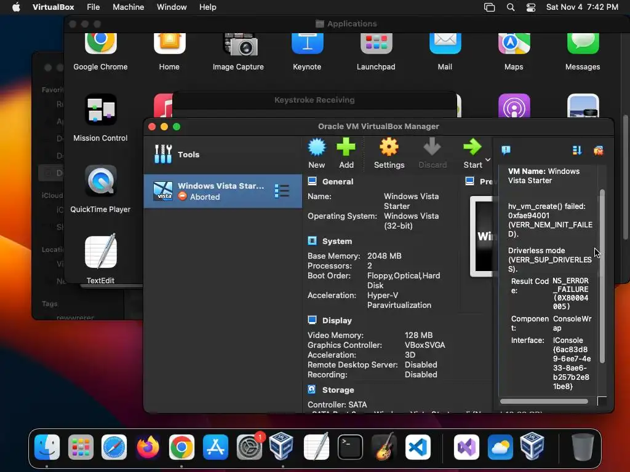Image resolution: width=630 pixels, height=472 pixels.
Task: Open the Machine menu
Action: [128, 7]
